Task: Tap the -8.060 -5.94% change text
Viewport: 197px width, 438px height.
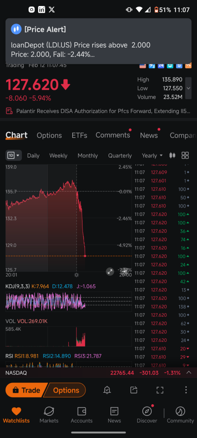Action: tap(28, 98)
